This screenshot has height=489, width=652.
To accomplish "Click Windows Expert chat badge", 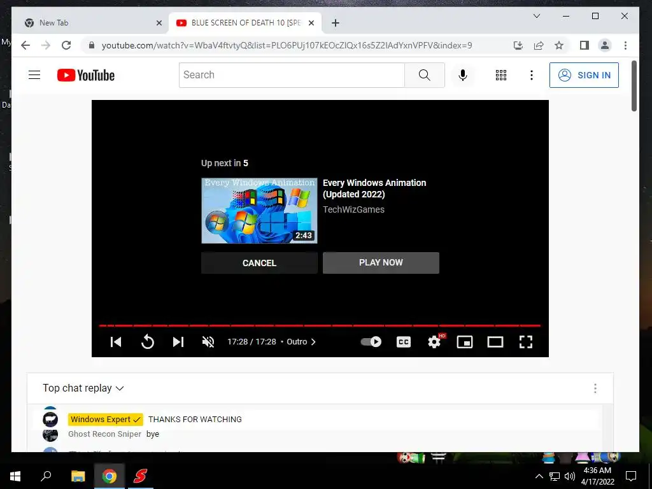I will pos(106,419).
